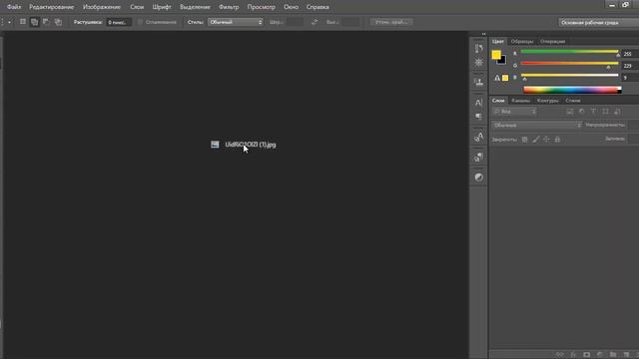Open the Фильтр menu
The height and width of the screenshot is (359, 639).
tap(229, 7)
